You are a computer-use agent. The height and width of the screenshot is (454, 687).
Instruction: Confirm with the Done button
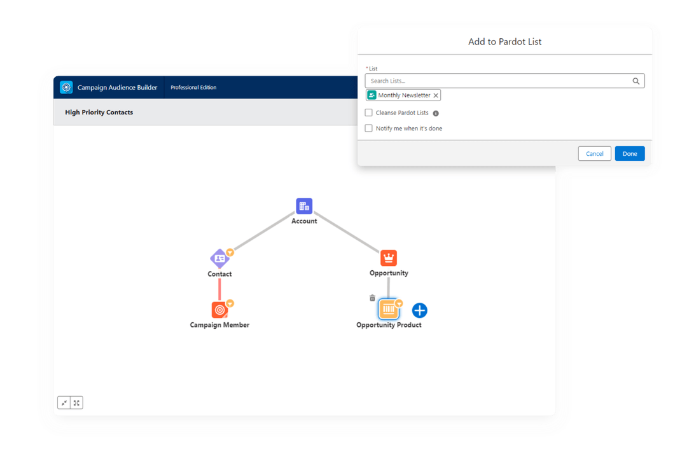(629, 153)
